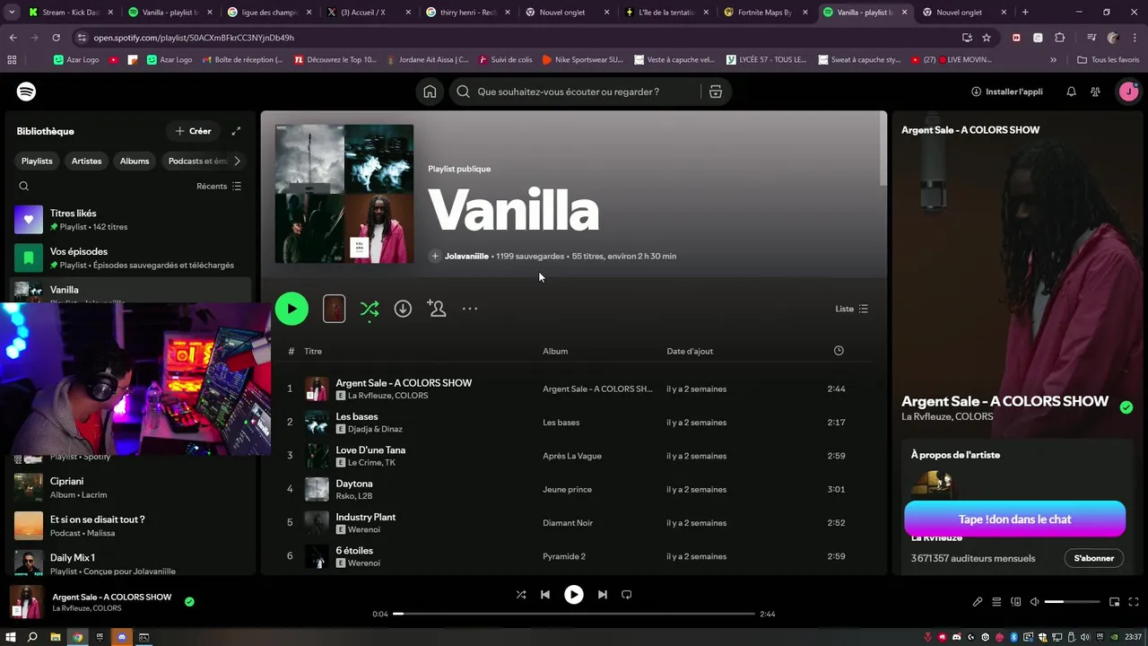
Task: Open the browse icon in search bar
Action: click(715, 92)
